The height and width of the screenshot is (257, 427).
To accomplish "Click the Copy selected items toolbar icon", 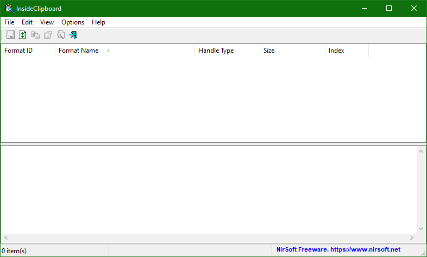I will 35,35.
